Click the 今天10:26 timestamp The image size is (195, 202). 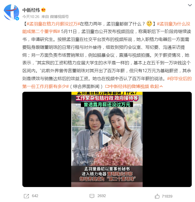pyautogui.click(x=31, y=17)
